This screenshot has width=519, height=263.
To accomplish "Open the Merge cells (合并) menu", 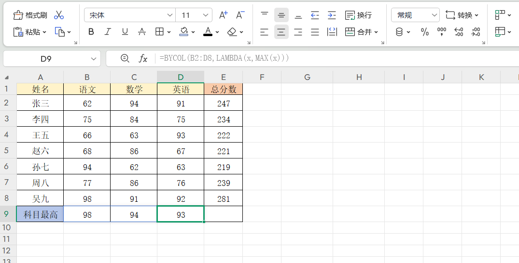I will pos(362,32).
